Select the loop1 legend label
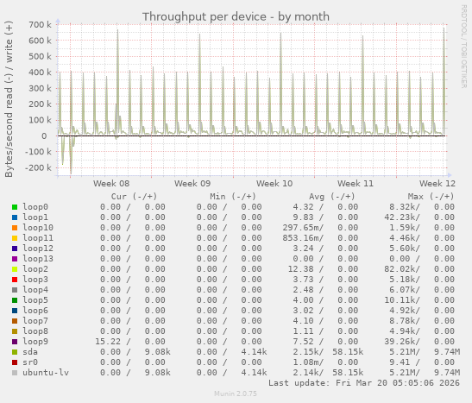Image resolution: width=472 pixels, height=403 pixels. click(x=35, y=217)
